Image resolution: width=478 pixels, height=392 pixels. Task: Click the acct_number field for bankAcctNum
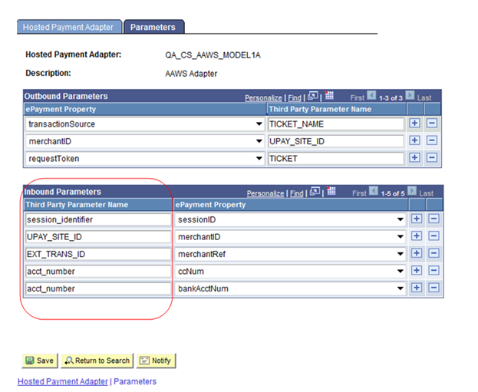click(98, 288)
